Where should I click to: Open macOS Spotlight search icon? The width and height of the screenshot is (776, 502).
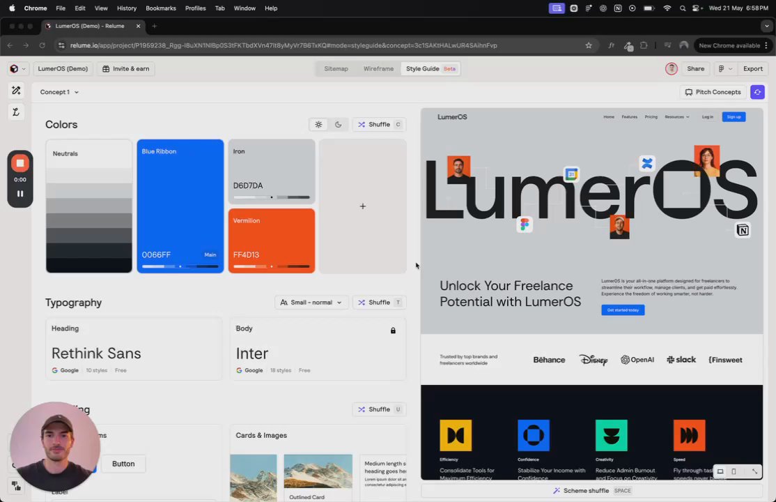(x=683, y=8)
